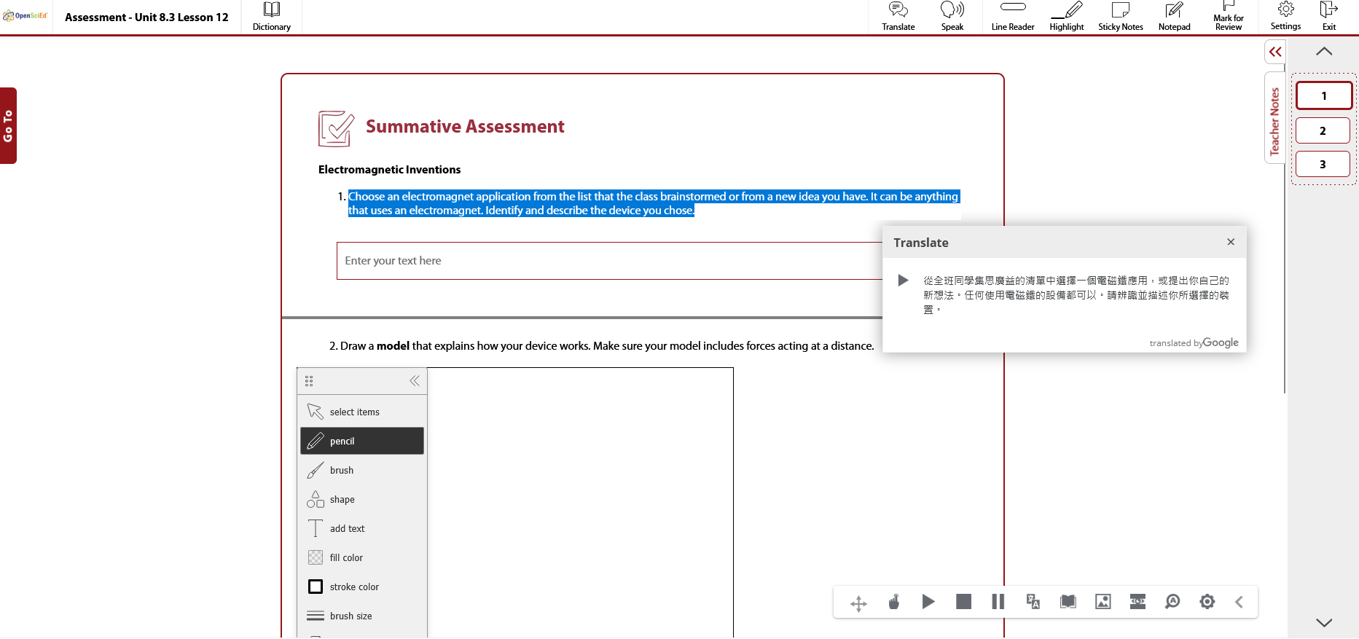Click the picture dictionary icon

(x=1103, y=601)
